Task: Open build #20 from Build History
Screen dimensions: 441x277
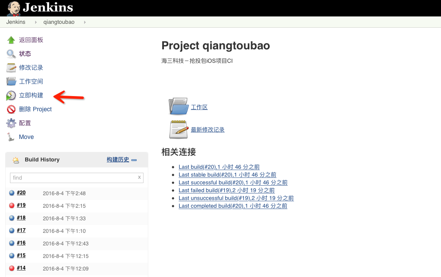Action: click(21, 193)
